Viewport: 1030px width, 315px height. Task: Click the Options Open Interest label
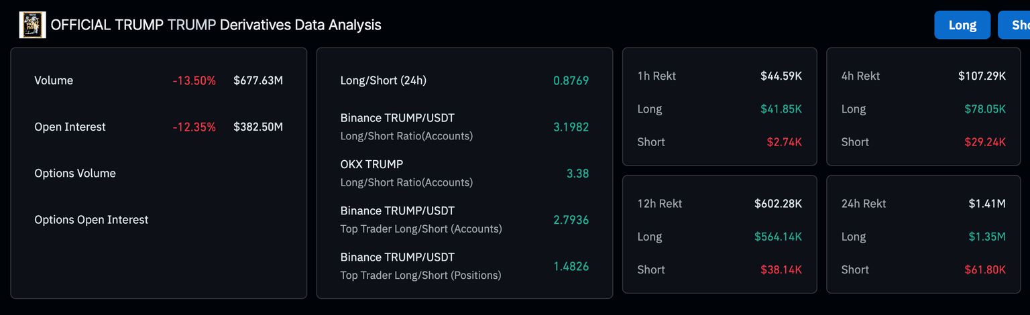91,219
